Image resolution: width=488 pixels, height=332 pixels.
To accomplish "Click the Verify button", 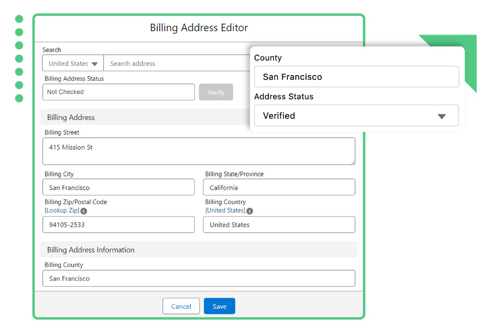I will [x=216, y=92].
